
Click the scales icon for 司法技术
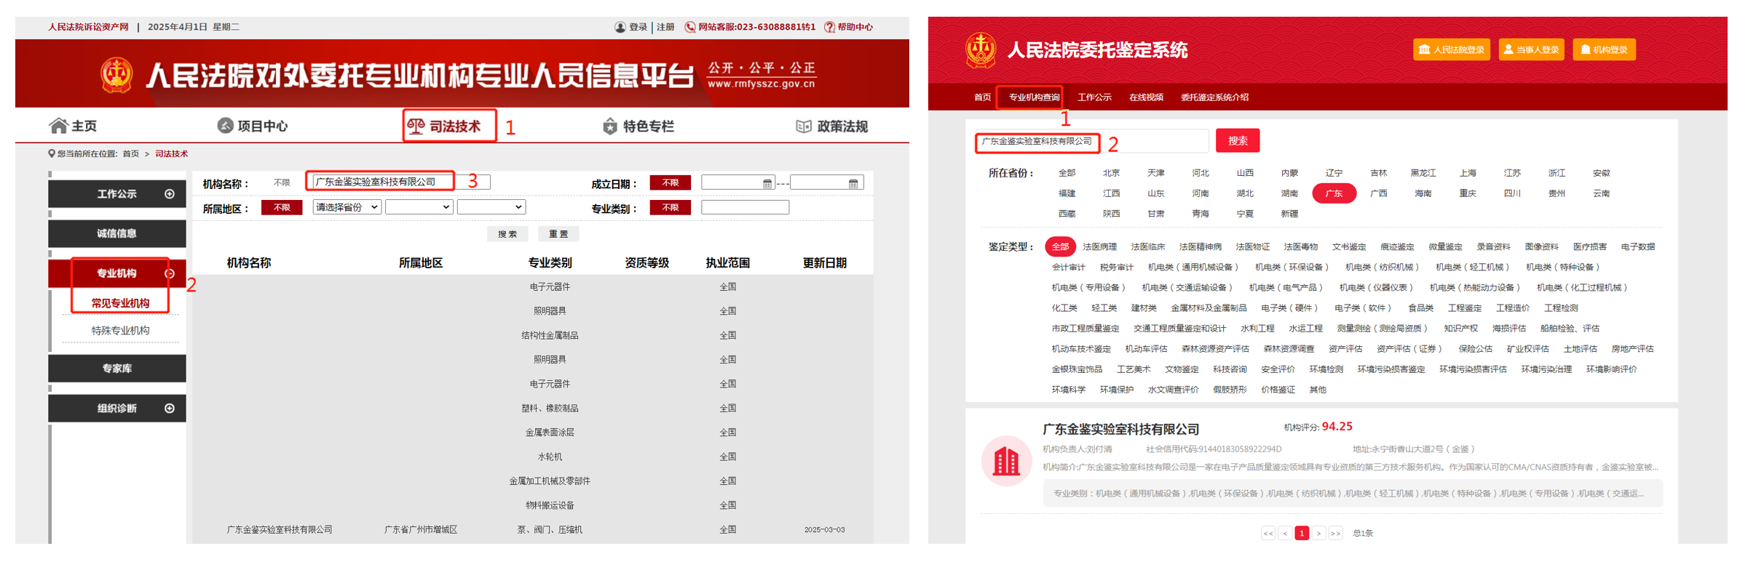(416, 127)
